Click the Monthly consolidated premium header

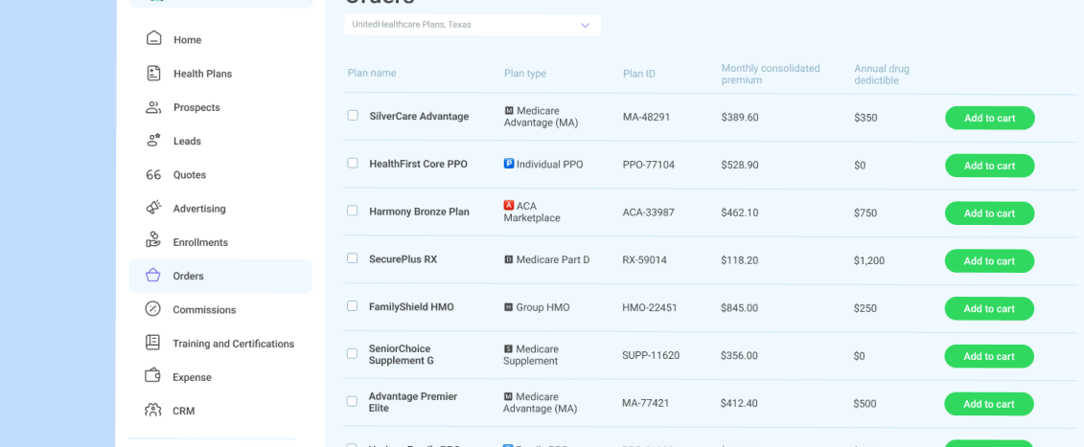[x=771, y=74]
